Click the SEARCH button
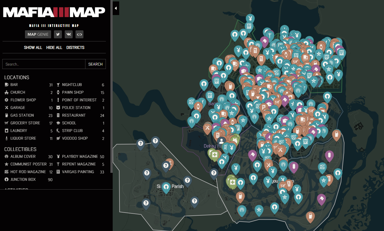This screenshot has width=384, height=231. tap(95, 64)
